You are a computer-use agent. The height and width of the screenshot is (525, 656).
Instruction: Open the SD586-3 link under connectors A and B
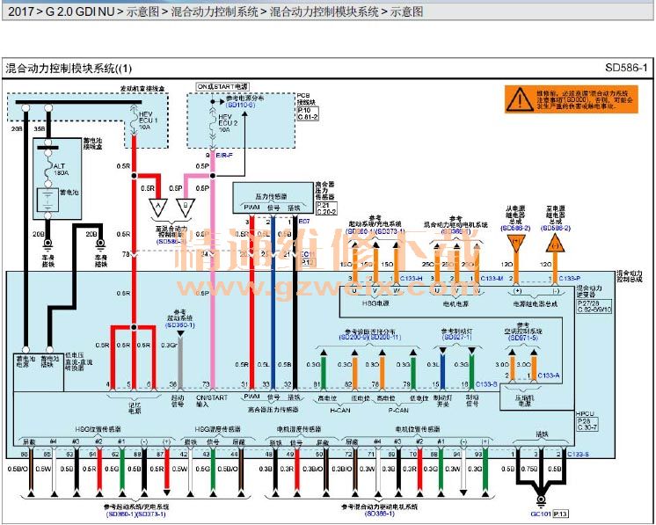pos(171,242)
